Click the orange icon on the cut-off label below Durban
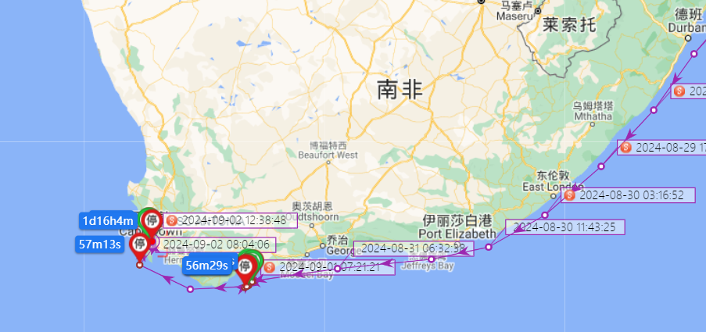 [x=679, y=91]
